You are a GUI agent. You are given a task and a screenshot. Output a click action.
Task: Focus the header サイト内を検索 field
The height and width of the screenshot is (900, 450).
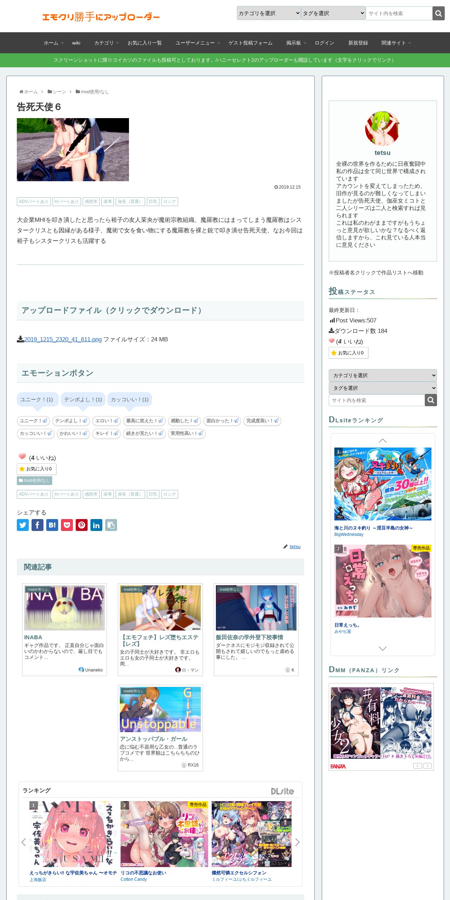[x=399, y=13]
